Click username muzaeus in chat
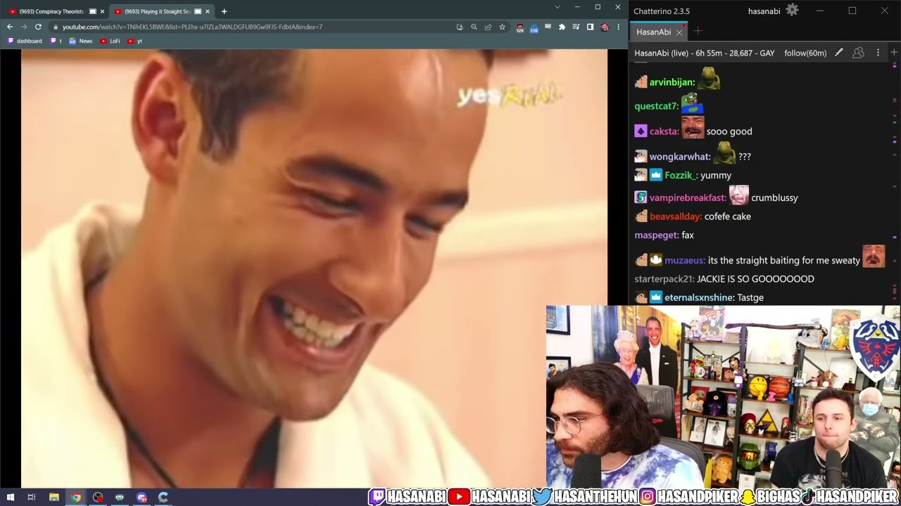The image size is (901, 506). (685, 260)
